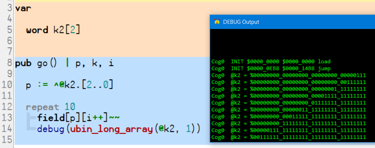This screenshot has width=375, height=148.
Task: Click the debug line ending in '00000001_11111111'
Action: point(289,89)
